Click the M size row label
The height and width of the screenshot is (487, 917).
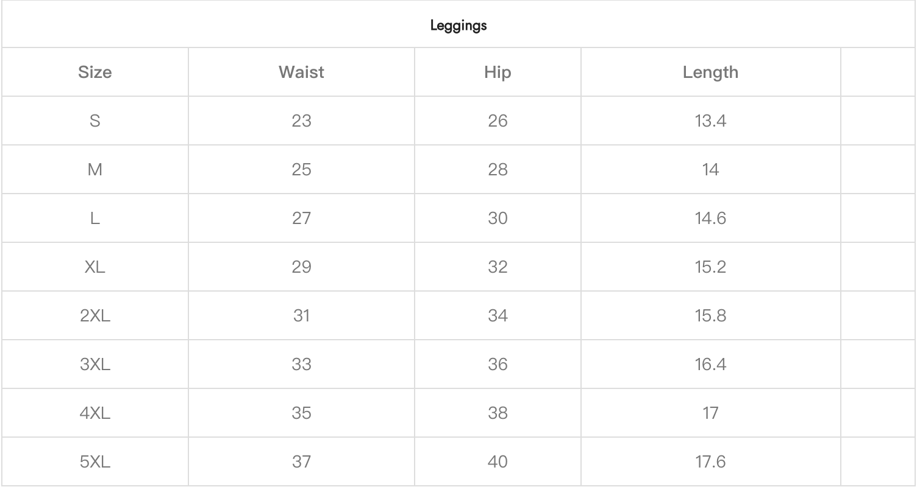(x=95, y=170)
